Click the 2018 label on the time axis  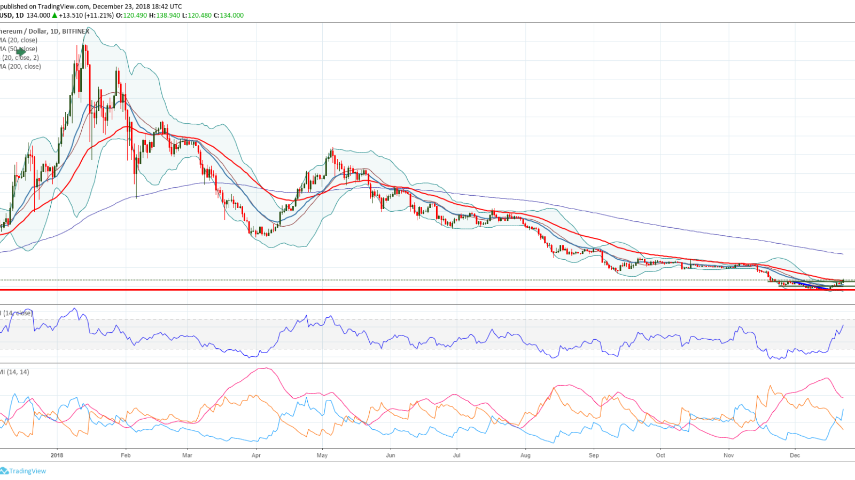click(57, 455)
